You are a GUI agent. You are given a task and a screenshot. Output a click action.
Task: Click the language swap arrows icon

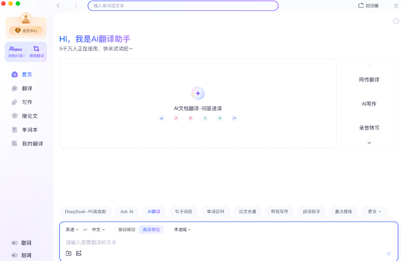85,229
